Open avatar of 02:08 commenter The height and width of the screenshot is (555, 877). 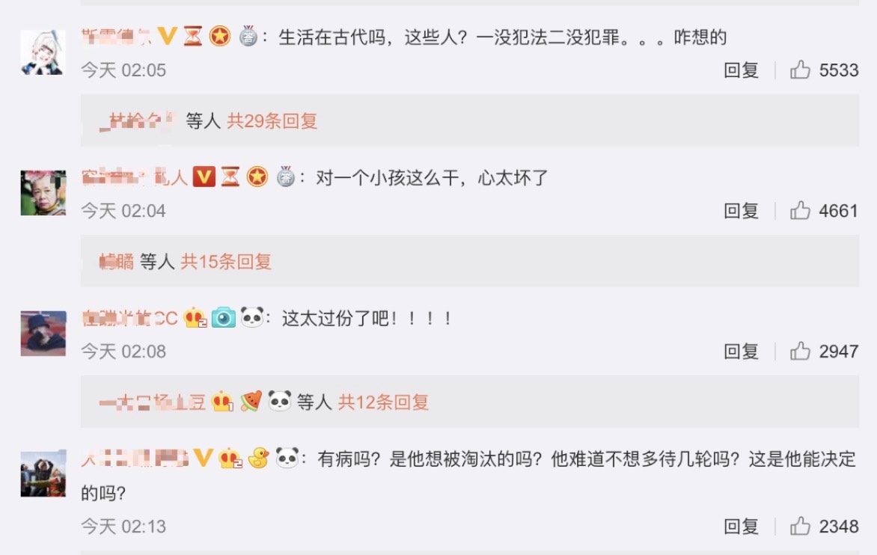coord(43,334)
